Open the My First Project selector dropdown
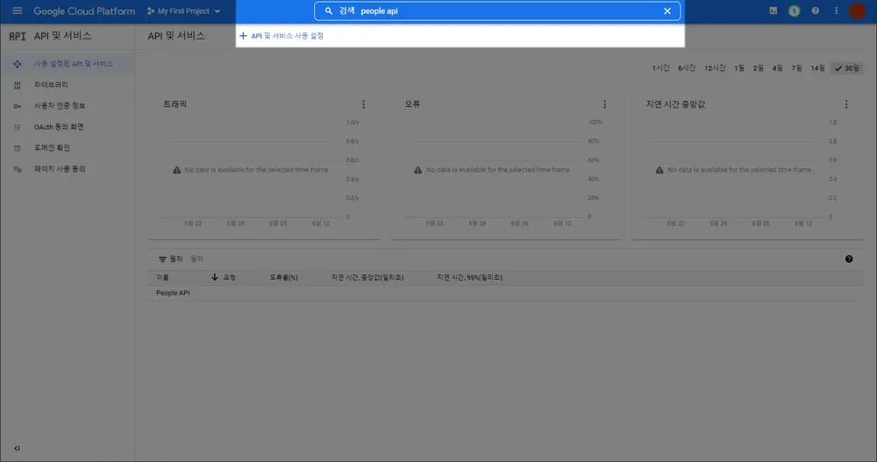The image size is (877, 462). pos(183,11)
